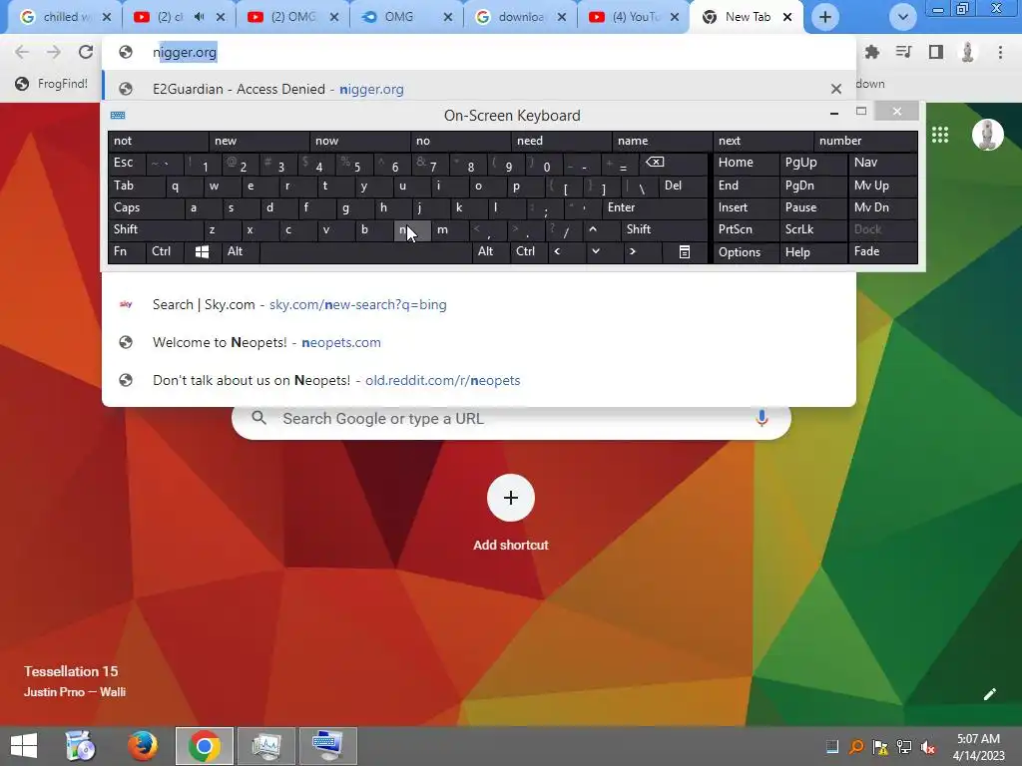The width and height of the screenshot is (1022, 766).
Task: Toggle the Fade key on On-Screen Keyboard
Action: coord(882,251)
